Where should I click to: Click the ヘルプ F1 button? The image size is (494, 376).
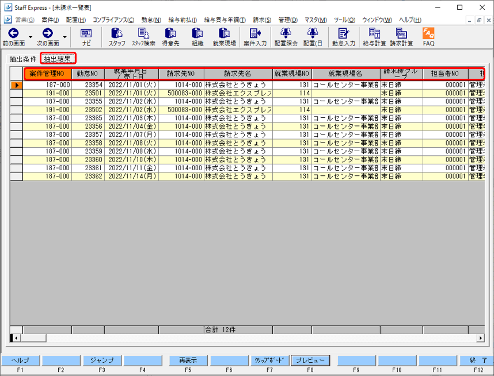(21, 360)
